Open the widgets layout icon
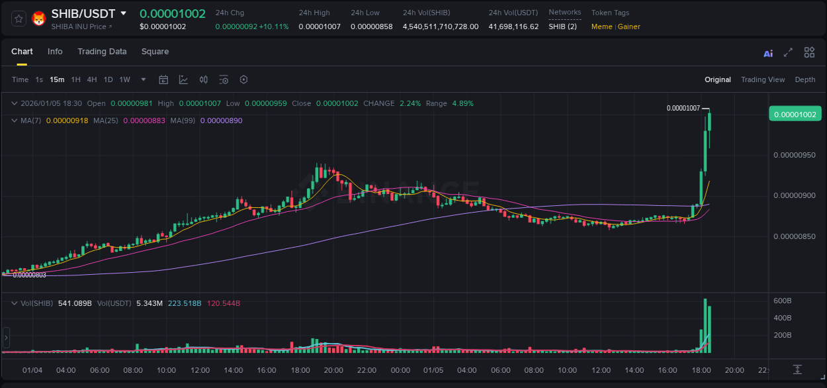 (x=809, y=52)
